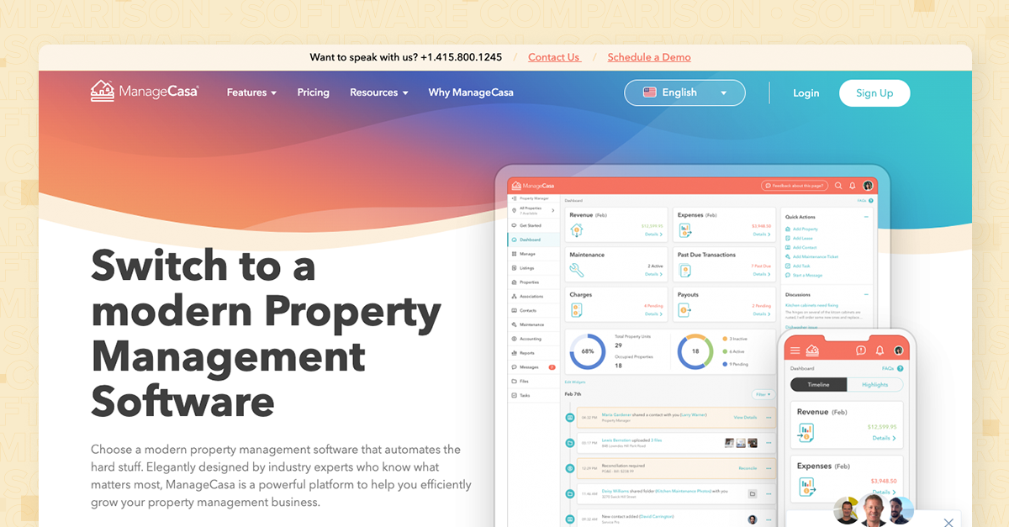
Task: Click the Sign Up button
Action: [874, 93]
